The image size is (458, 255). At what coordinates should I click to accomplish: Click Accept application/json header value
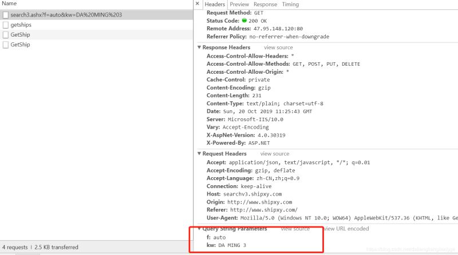pos(299,162)
